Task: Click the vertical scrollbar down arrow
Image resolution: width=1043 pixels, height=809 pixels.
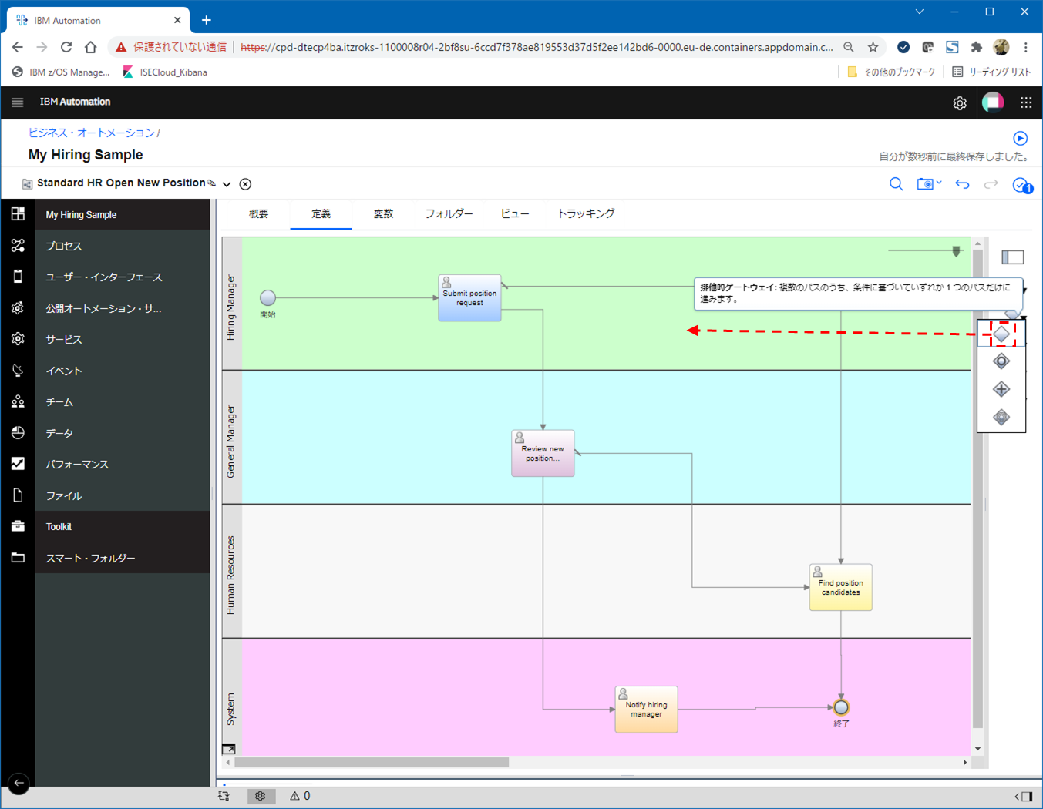Action: pos(977,749)
